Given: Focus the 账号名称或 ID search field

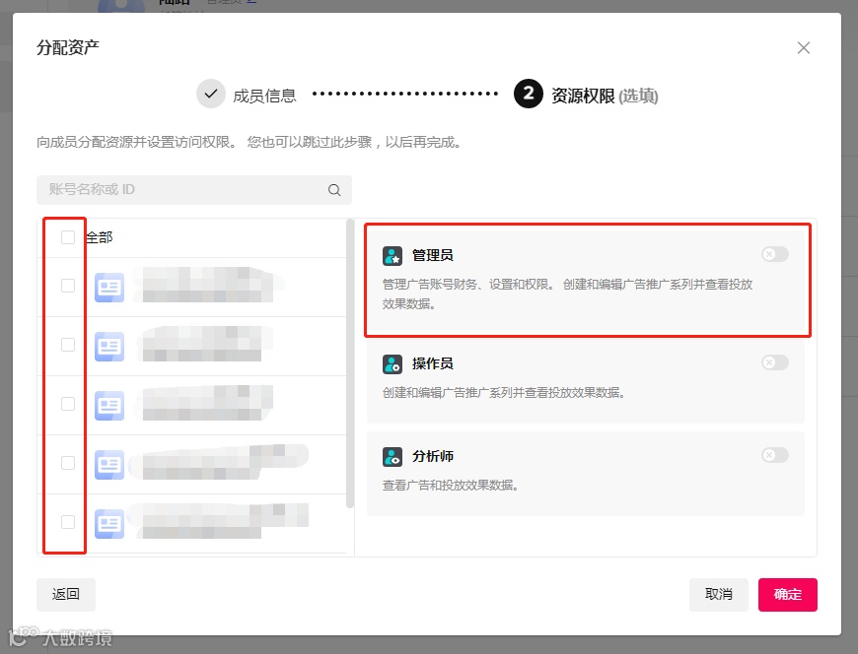Looking at the screenshot, I should (x=193, y=189).
